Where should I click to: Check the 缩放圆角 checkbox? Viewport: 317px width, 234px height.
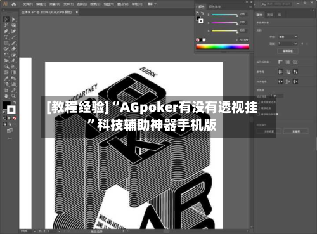click(259, 108)
